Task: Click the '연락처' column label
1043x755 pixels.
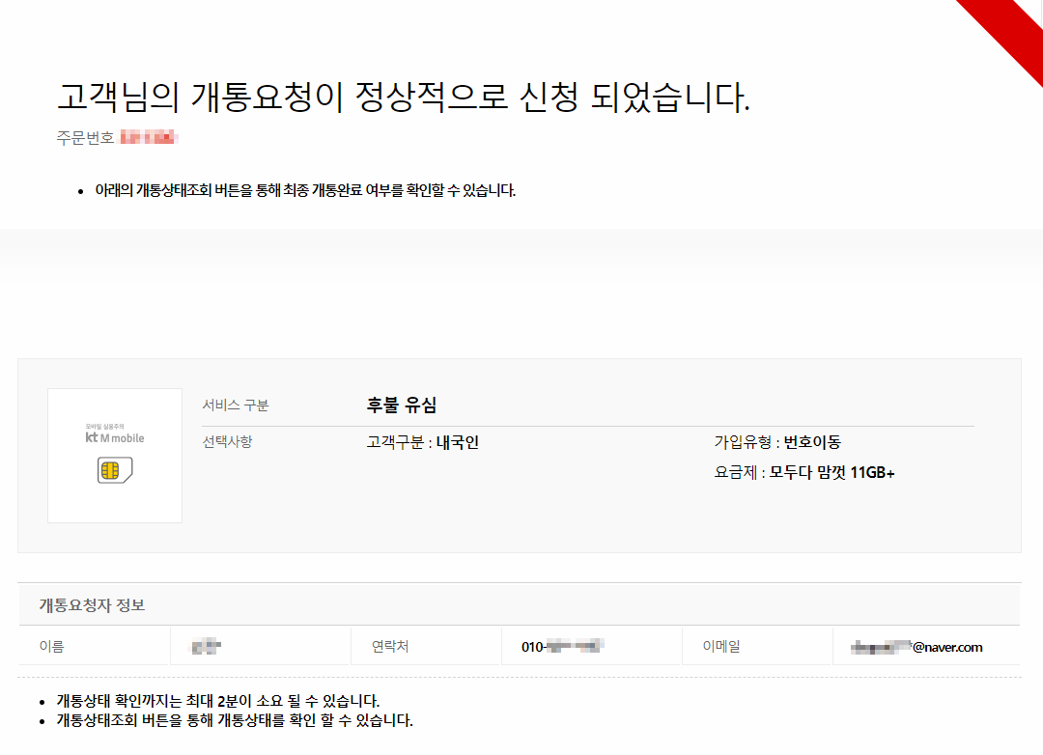Action: (x=390, y=646)
